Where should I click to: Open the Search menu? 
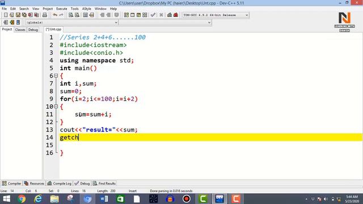24,9
